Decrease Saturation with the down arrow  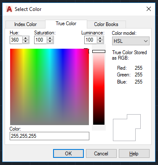[50, 42]
